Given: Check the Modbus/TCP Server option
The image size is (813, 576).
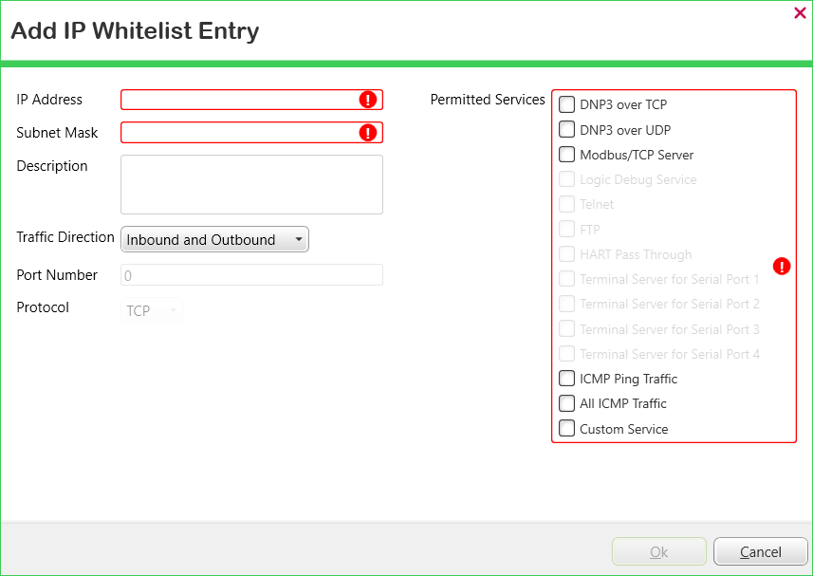Looking at the screenshot, I should [567, 155].
